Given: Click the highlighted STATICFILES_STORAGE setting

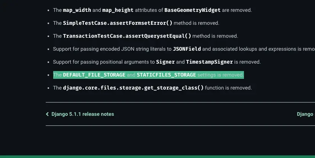Looking at the screenshot, I should click(166, 75).
